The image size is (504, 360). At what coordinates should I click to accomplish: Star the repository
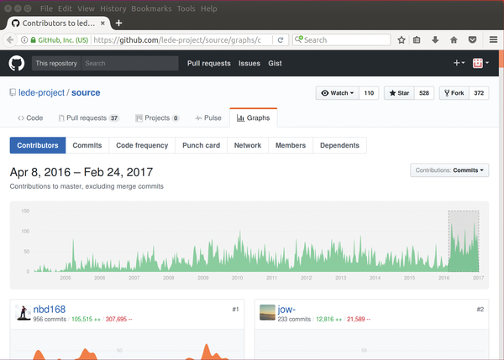[x=399, y=93]
